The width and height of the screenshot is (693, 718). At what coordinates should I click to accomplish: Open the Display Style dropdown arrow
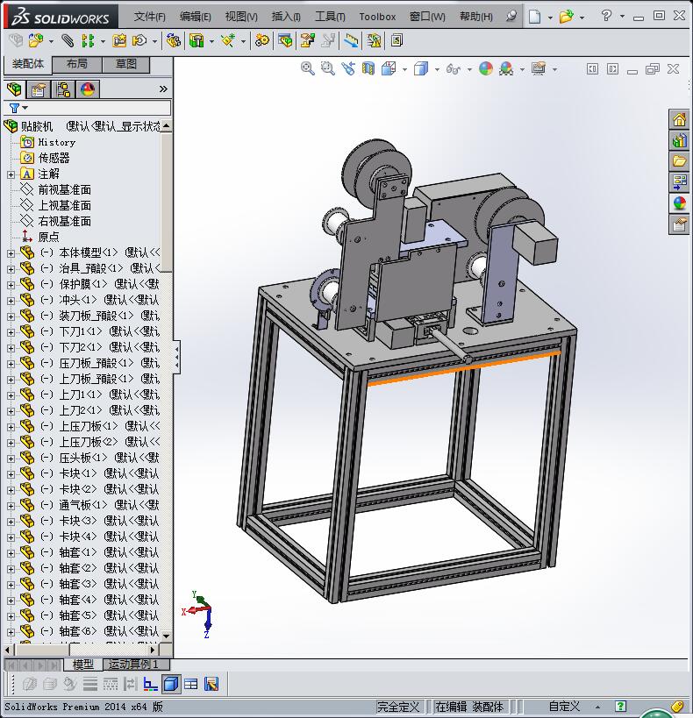pyautogui.click(x=437, y=69)
